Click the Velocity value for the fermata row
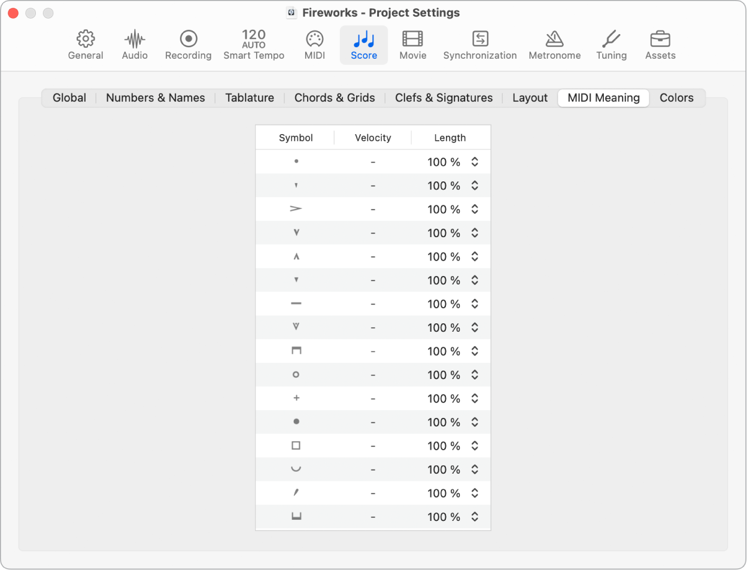The height and width of the screenshot is (570, 747). [373, 469]
